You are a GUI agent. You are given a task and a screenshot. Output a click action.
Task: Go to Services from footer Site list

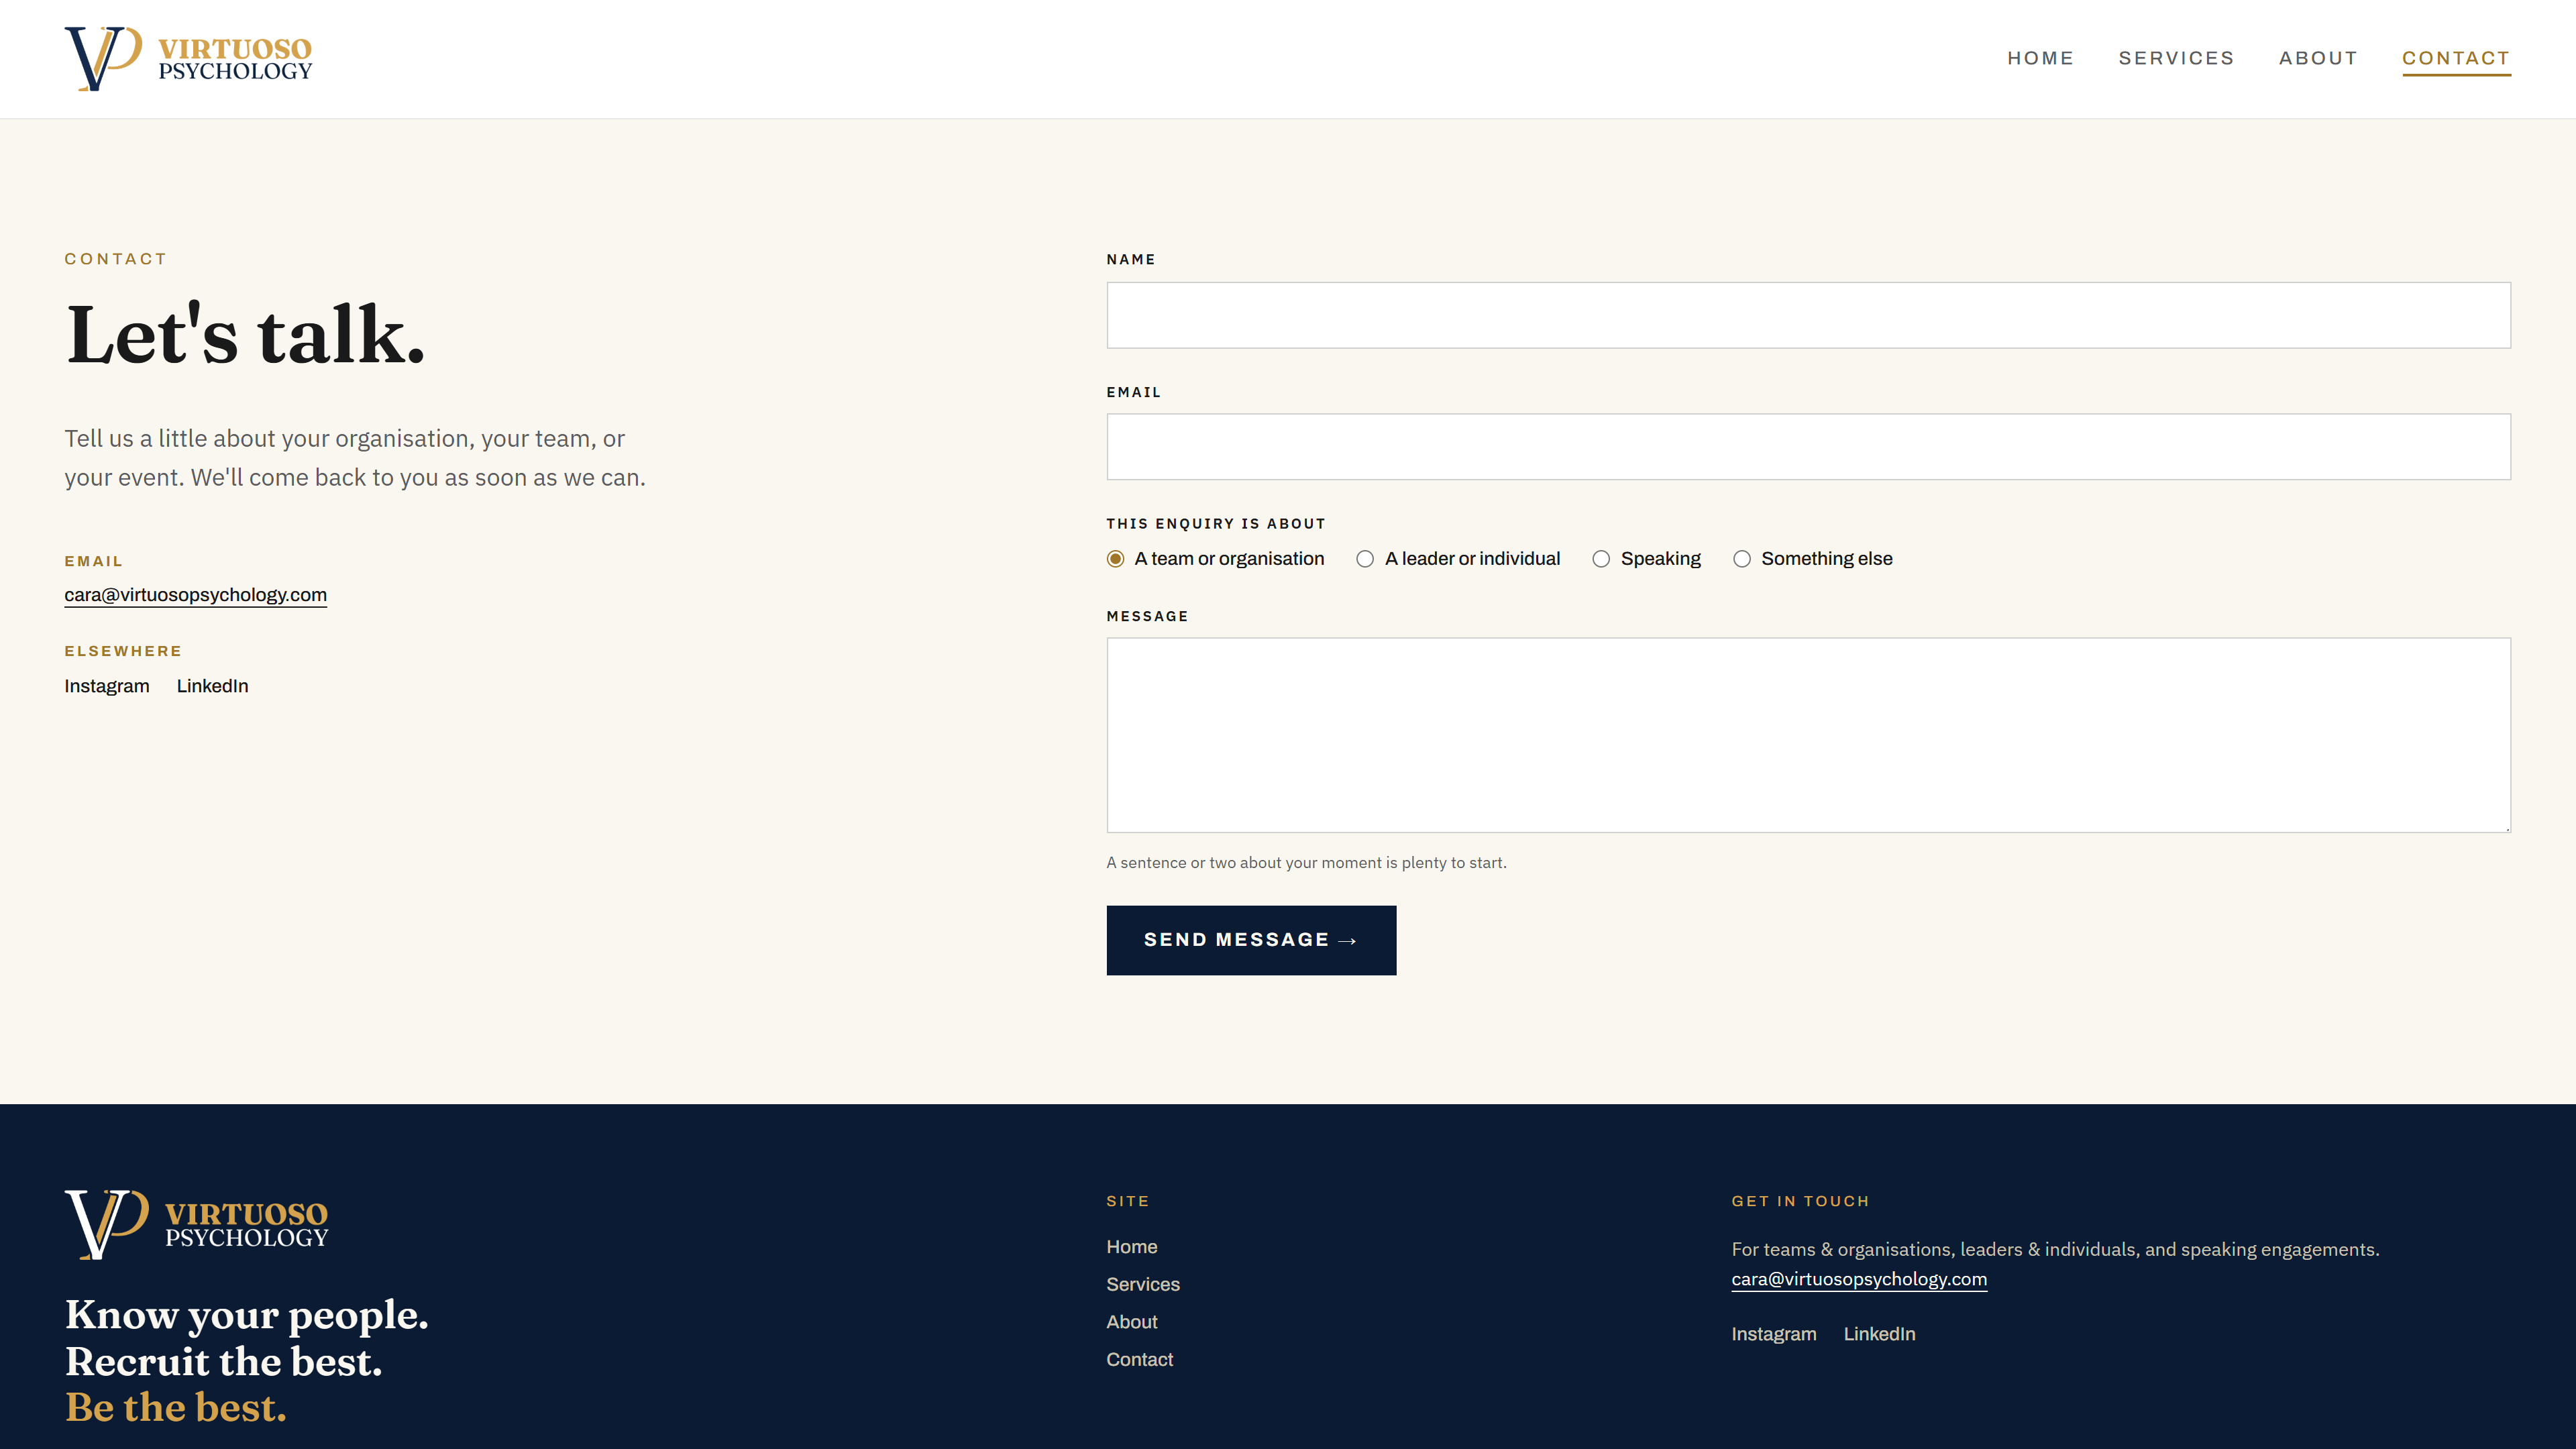(x=1143, y=1284)
